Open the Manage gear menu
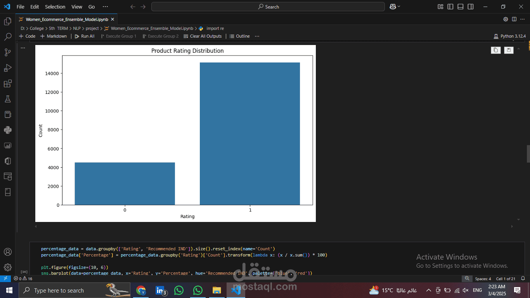This screenshot has height=298, width=530. (x=7, y=267)
